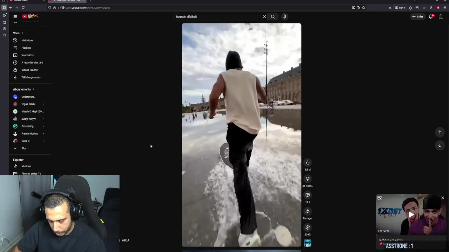The image size is (449, 252).
Task: Open browser downloads arrow
Action: [390, 8]
